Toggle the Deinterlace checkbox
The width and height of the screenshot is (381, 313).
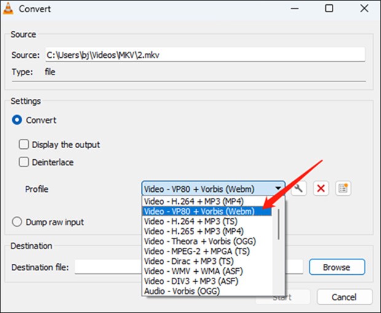(24, 162)
